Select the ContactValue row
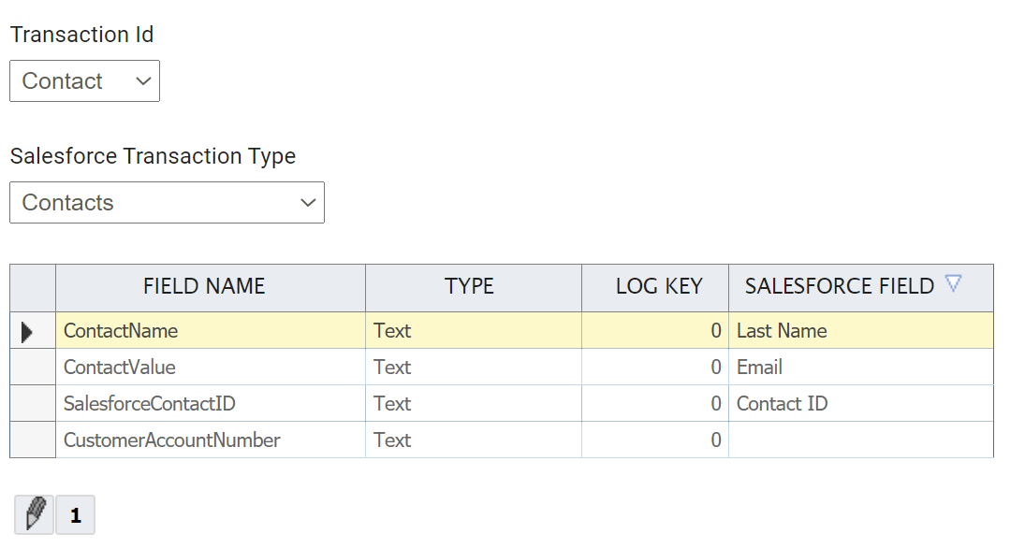The width and height of the screenshot is (1010, 548). coord(502,368)
